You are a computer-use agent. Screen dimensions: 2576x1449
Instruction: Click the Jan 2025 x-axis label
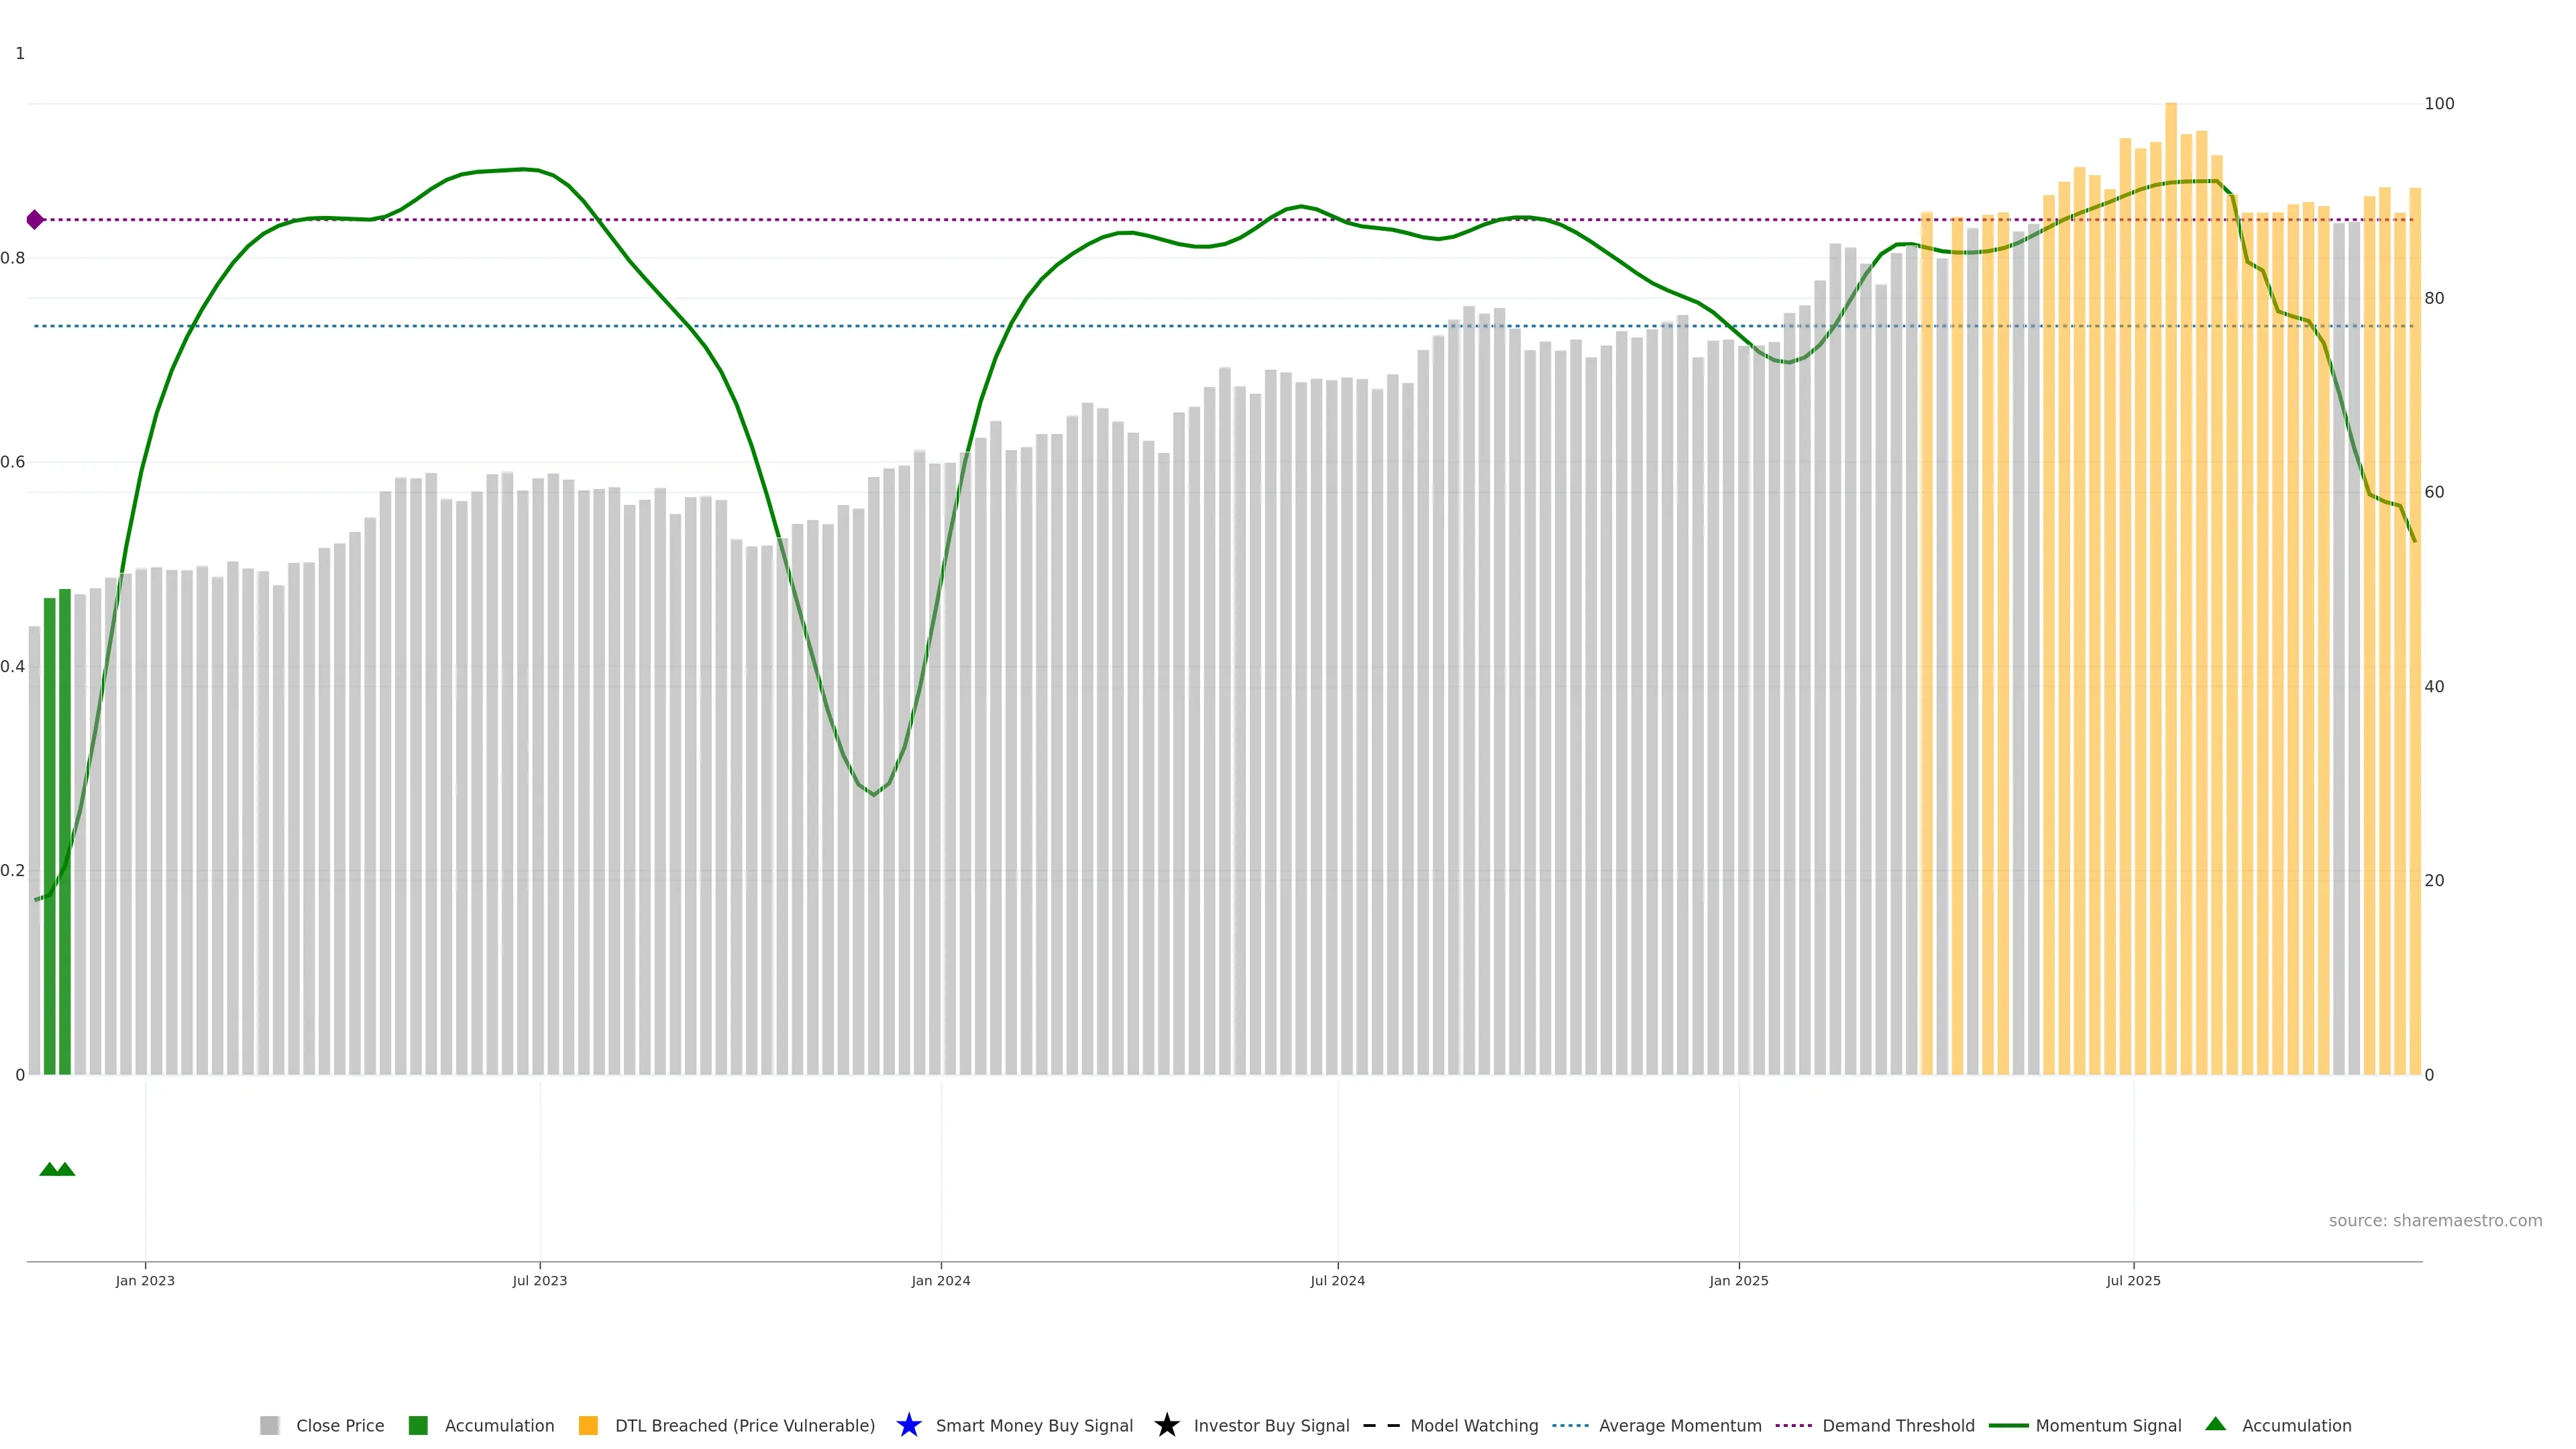(x=1738, y=1281)
